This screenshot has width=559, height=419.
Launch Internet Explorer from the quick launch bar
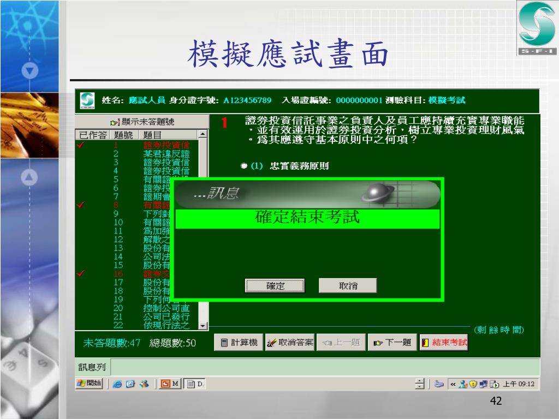pos(117,384)
